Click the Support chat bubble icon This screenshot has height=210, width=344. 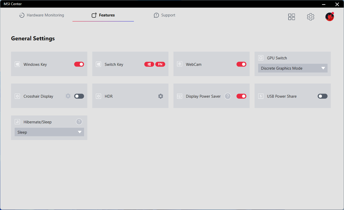156,15
